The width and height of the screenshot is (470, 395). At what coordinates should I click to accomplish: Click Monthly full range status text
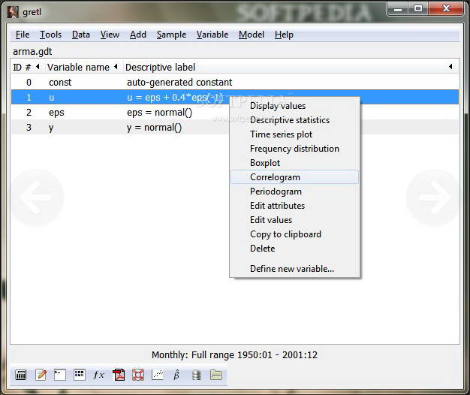(234, 355)
